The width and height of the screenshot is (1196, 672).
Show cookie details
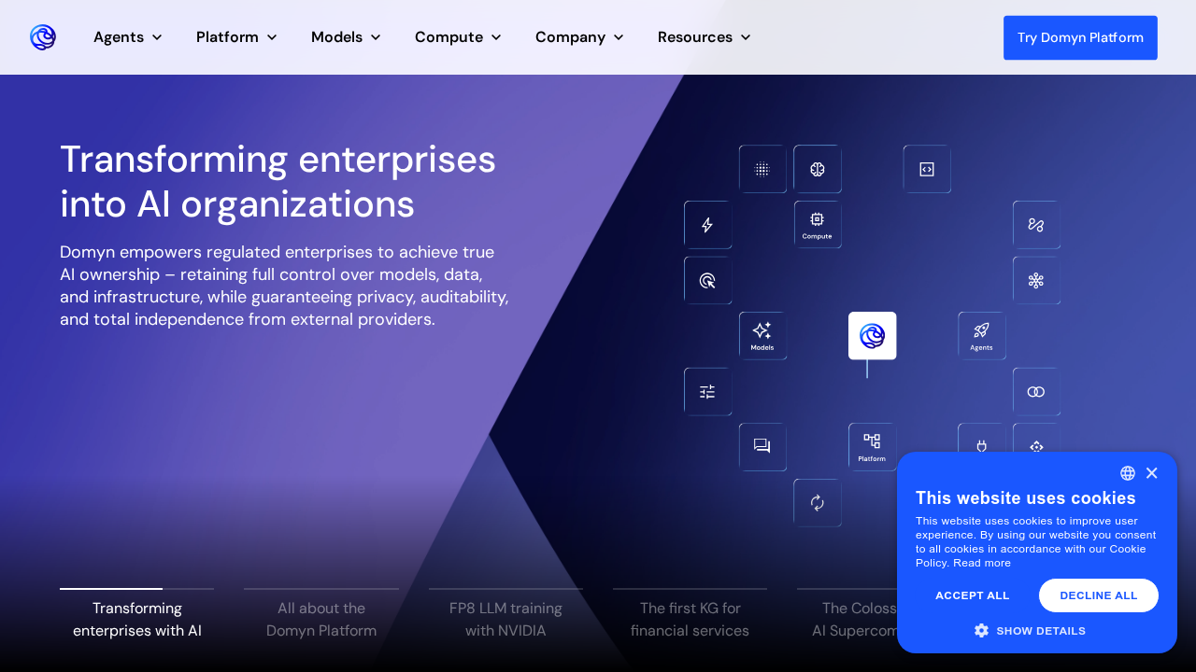pos(1030,631)
